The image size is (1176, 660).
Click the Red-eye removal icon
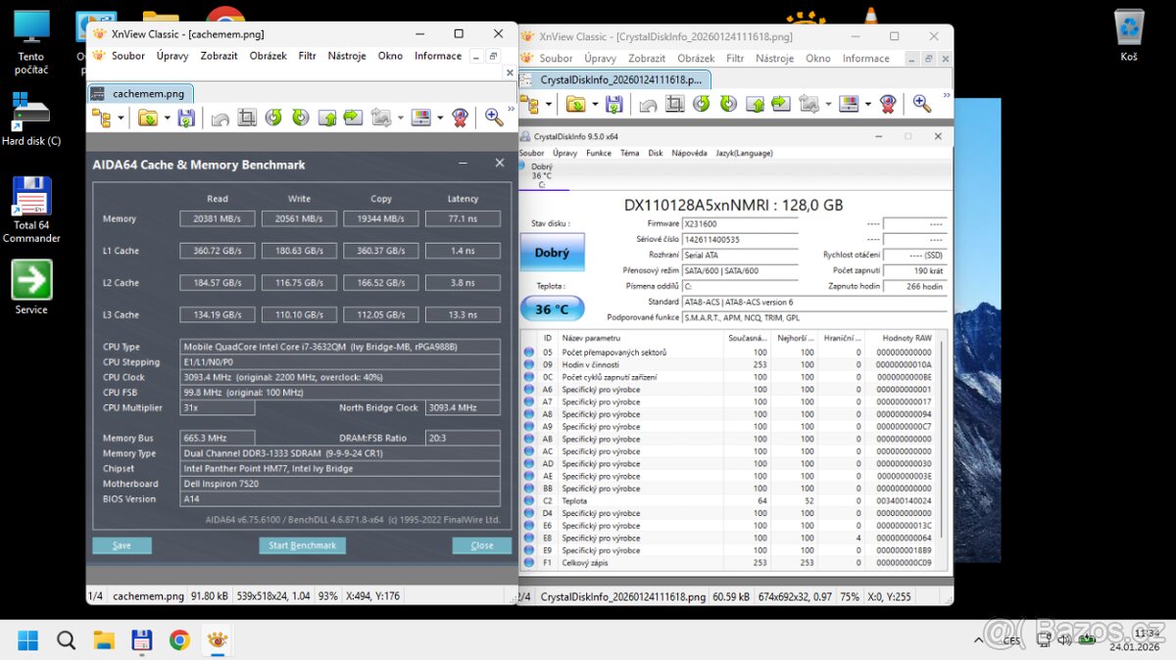click(x=461, y=117)
